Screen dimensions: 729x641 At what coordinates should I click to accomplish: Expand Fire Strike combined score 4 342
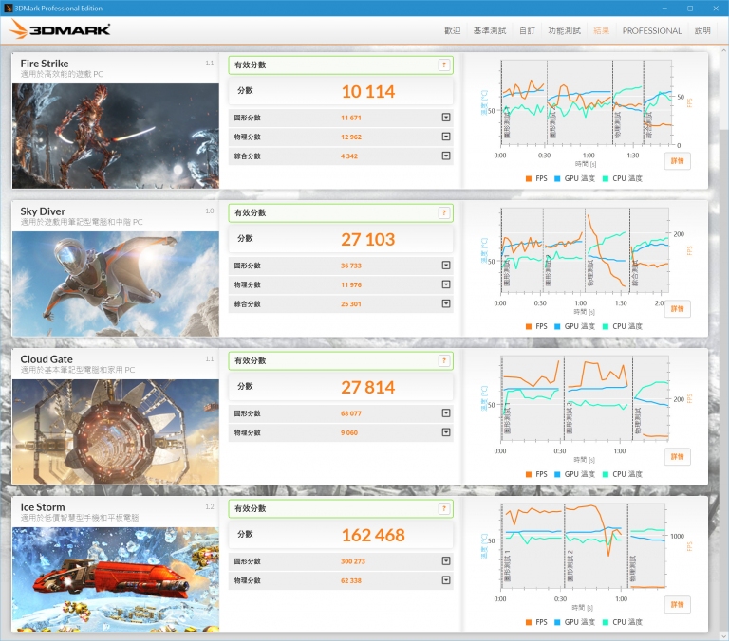(446, 156)
